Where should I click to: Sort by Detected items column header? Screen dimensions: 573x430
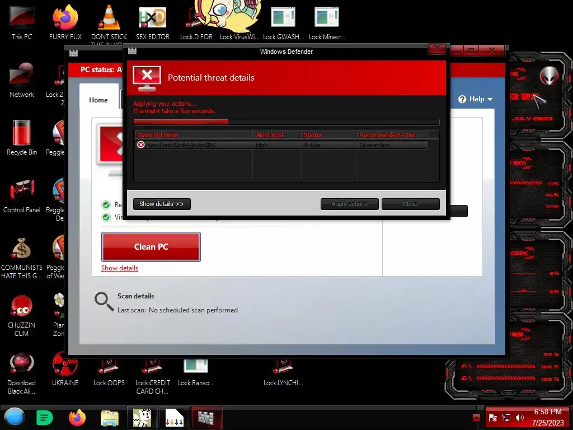click(x=194, y=135)
